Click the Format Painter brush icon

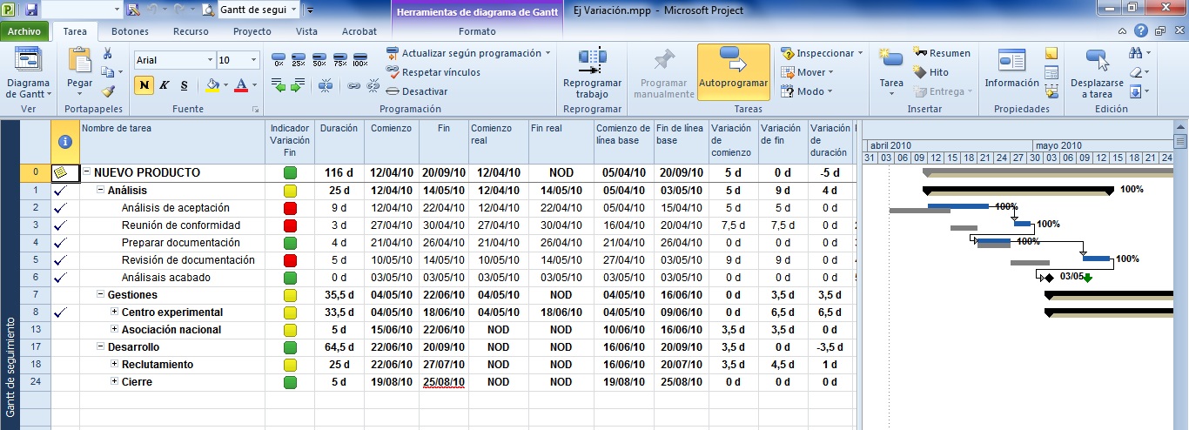tap(107, 91)
